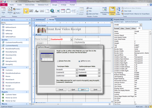
Task: Switch to Property Sheet Format tab
Action: tap(116, 28)
